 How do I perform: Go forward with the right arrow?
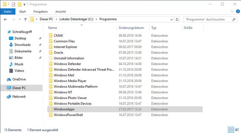(x=13, y=19)
